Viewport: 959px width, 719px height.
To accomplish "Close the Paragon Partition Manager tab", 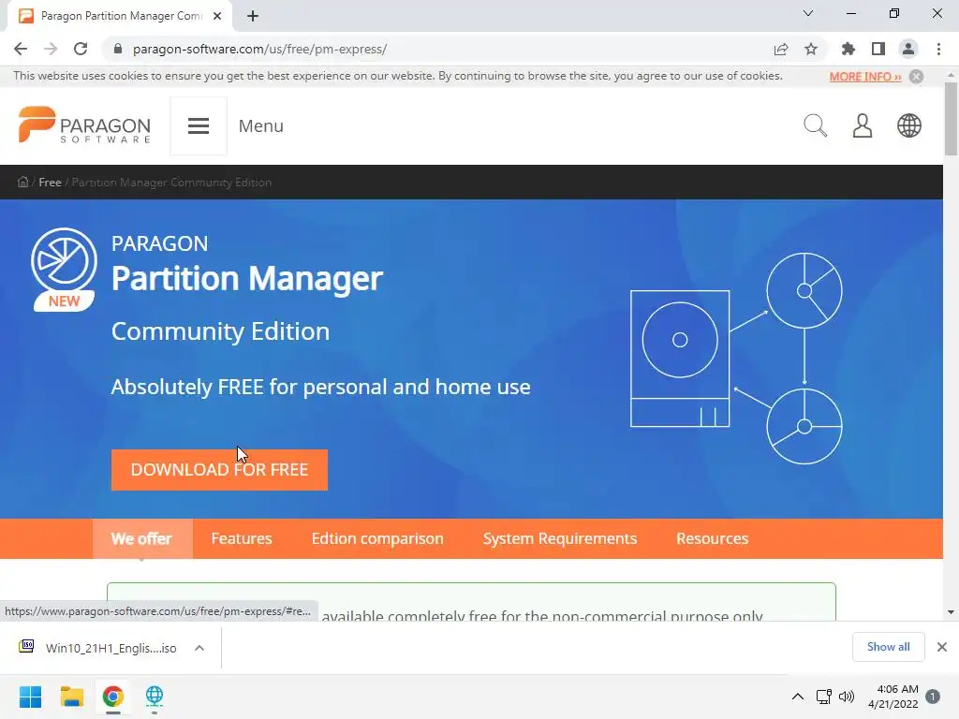I will (217, 16).
